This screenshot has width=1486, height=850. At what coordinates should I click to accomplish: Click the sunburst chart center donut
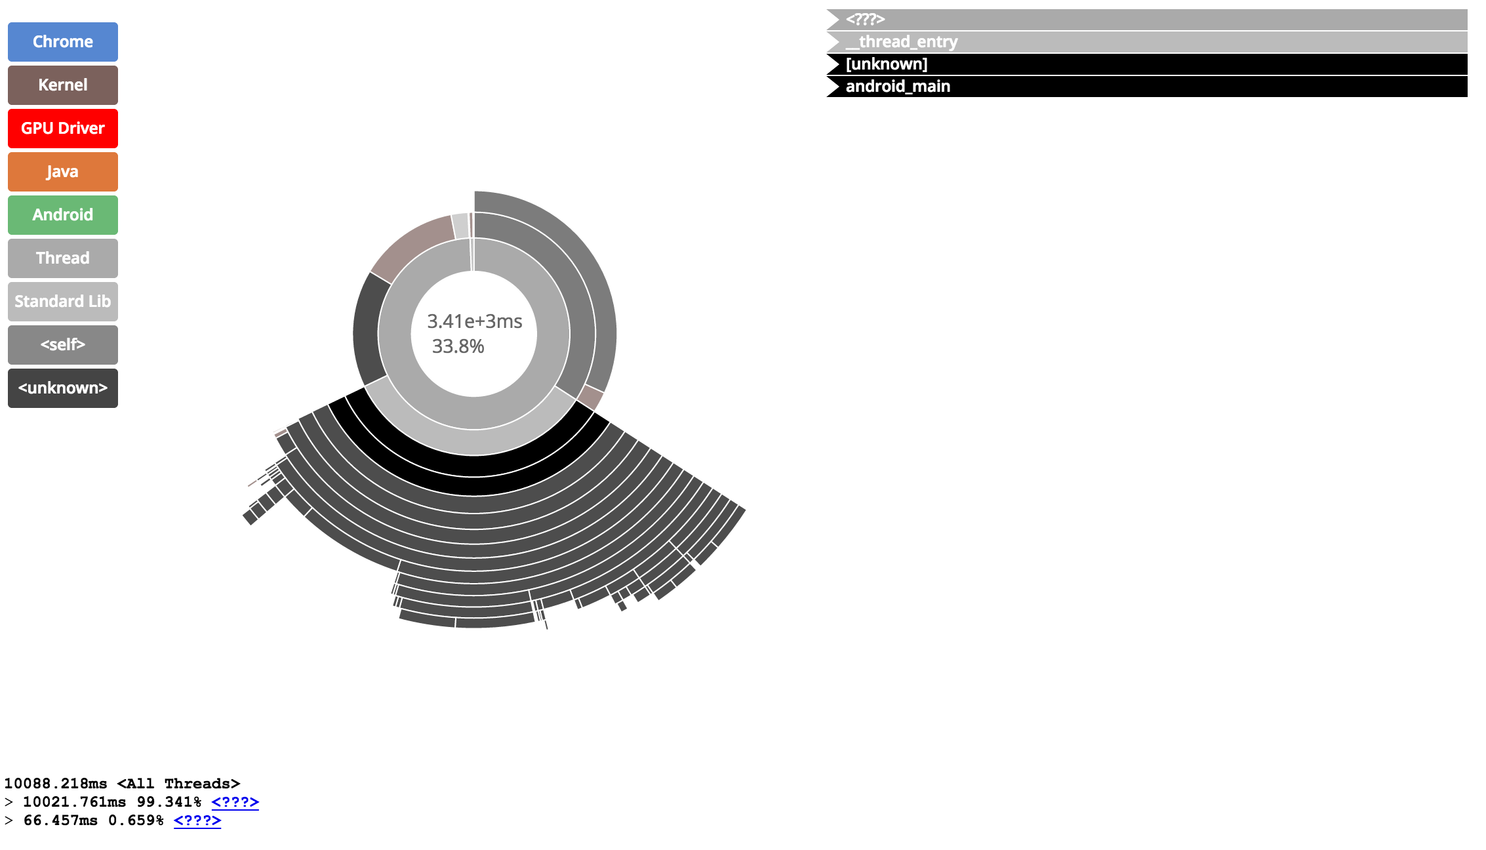(475, 332)
